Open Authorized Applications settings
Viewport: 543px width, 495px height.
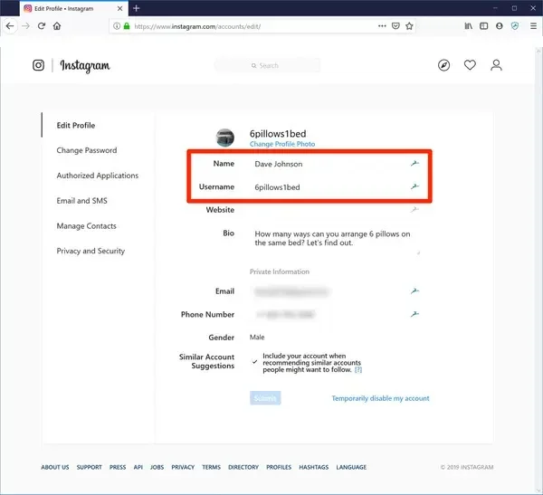point(98,176)
